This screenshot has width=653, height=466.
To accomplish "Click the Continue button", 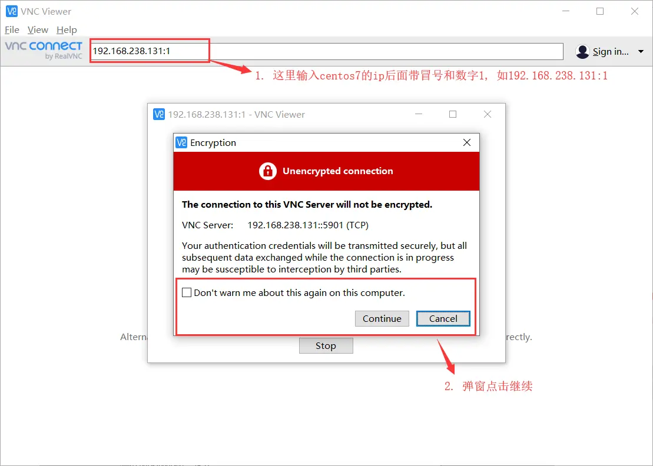I will tap(382, 319).
